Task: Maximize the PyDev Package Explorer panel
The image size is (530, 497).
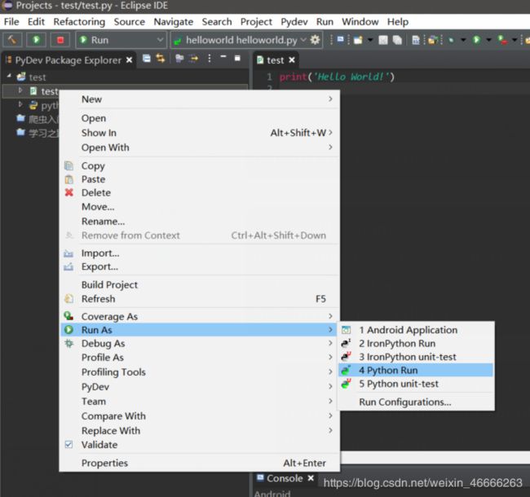Action: click(x=237, y=58)
